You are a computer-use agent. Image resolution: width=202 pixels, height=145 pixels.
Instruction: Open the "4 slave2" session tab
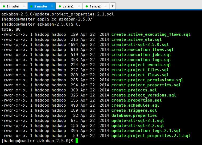tap(96, 6)
